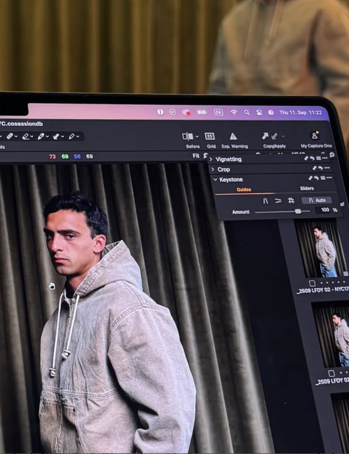The width and height of the screenshot is (349, 454).
Task: Open Spotlight search in the menu bar
Action: click(247, 112)
